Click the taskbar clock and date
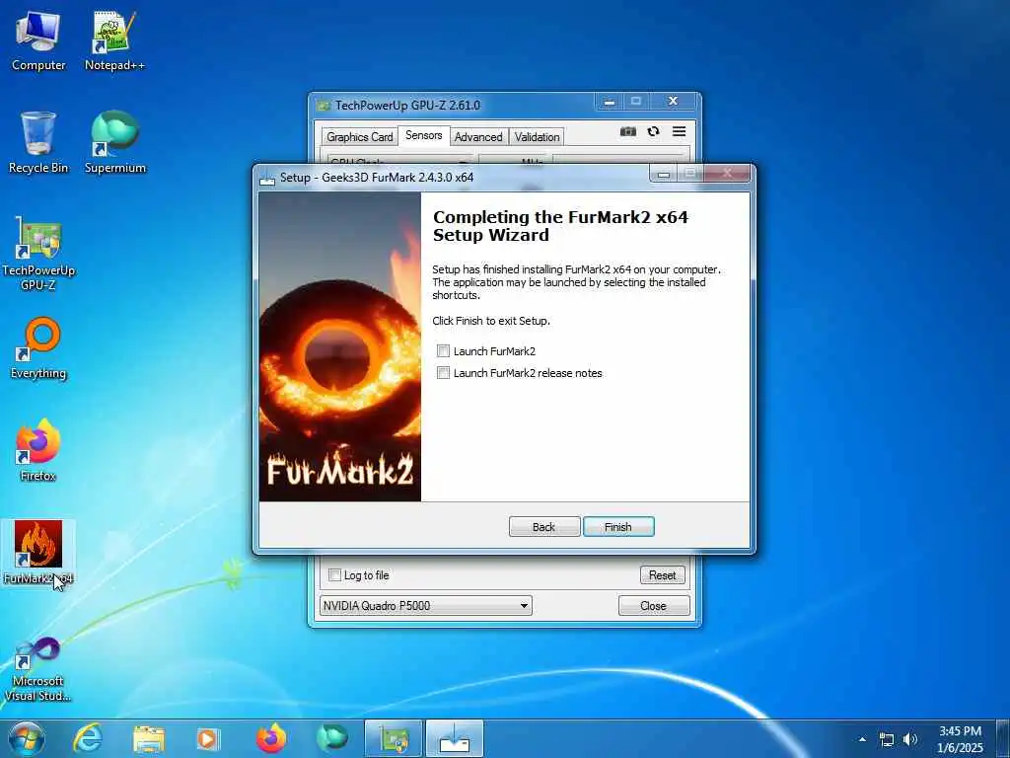 click(x=960, y=739)
